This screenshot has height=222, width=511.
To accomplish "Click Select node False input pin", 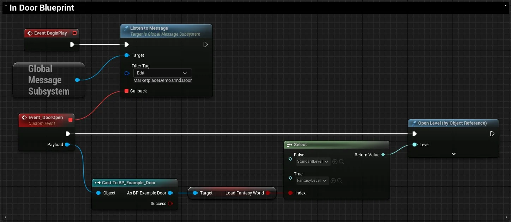I will pyautogui.click(x=290, y=159).
